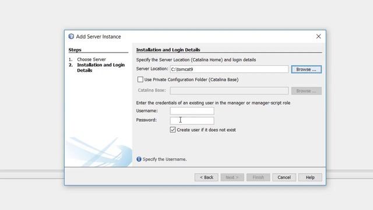
Task: Select step 1 Choose Server text
Action: pyautogui.click(x=92, y=60)
